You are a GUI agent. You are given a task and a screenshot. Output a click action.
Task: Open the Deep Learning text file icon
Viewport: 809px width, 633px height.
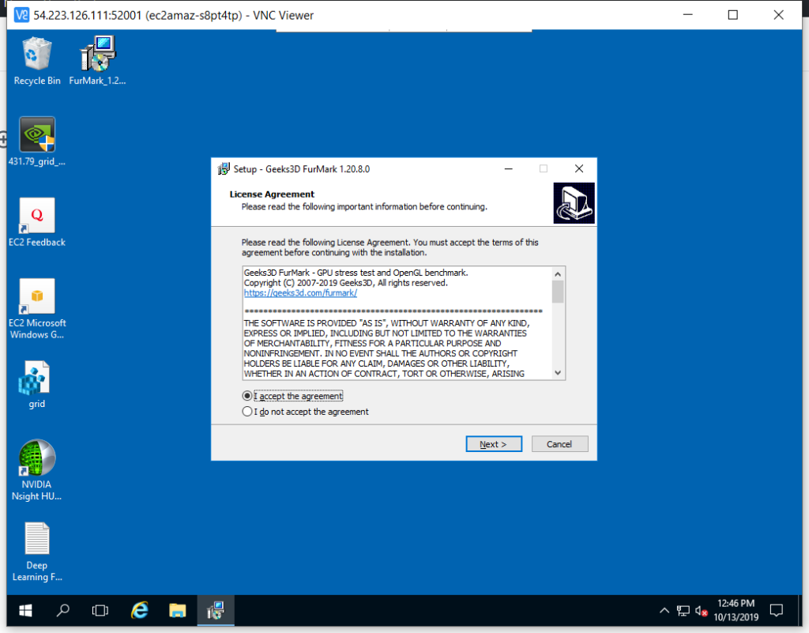[x=37, y=539]
